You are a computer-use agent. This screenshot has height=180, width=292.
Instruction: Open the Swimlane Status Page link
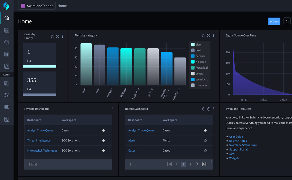(x=243, y=145)
